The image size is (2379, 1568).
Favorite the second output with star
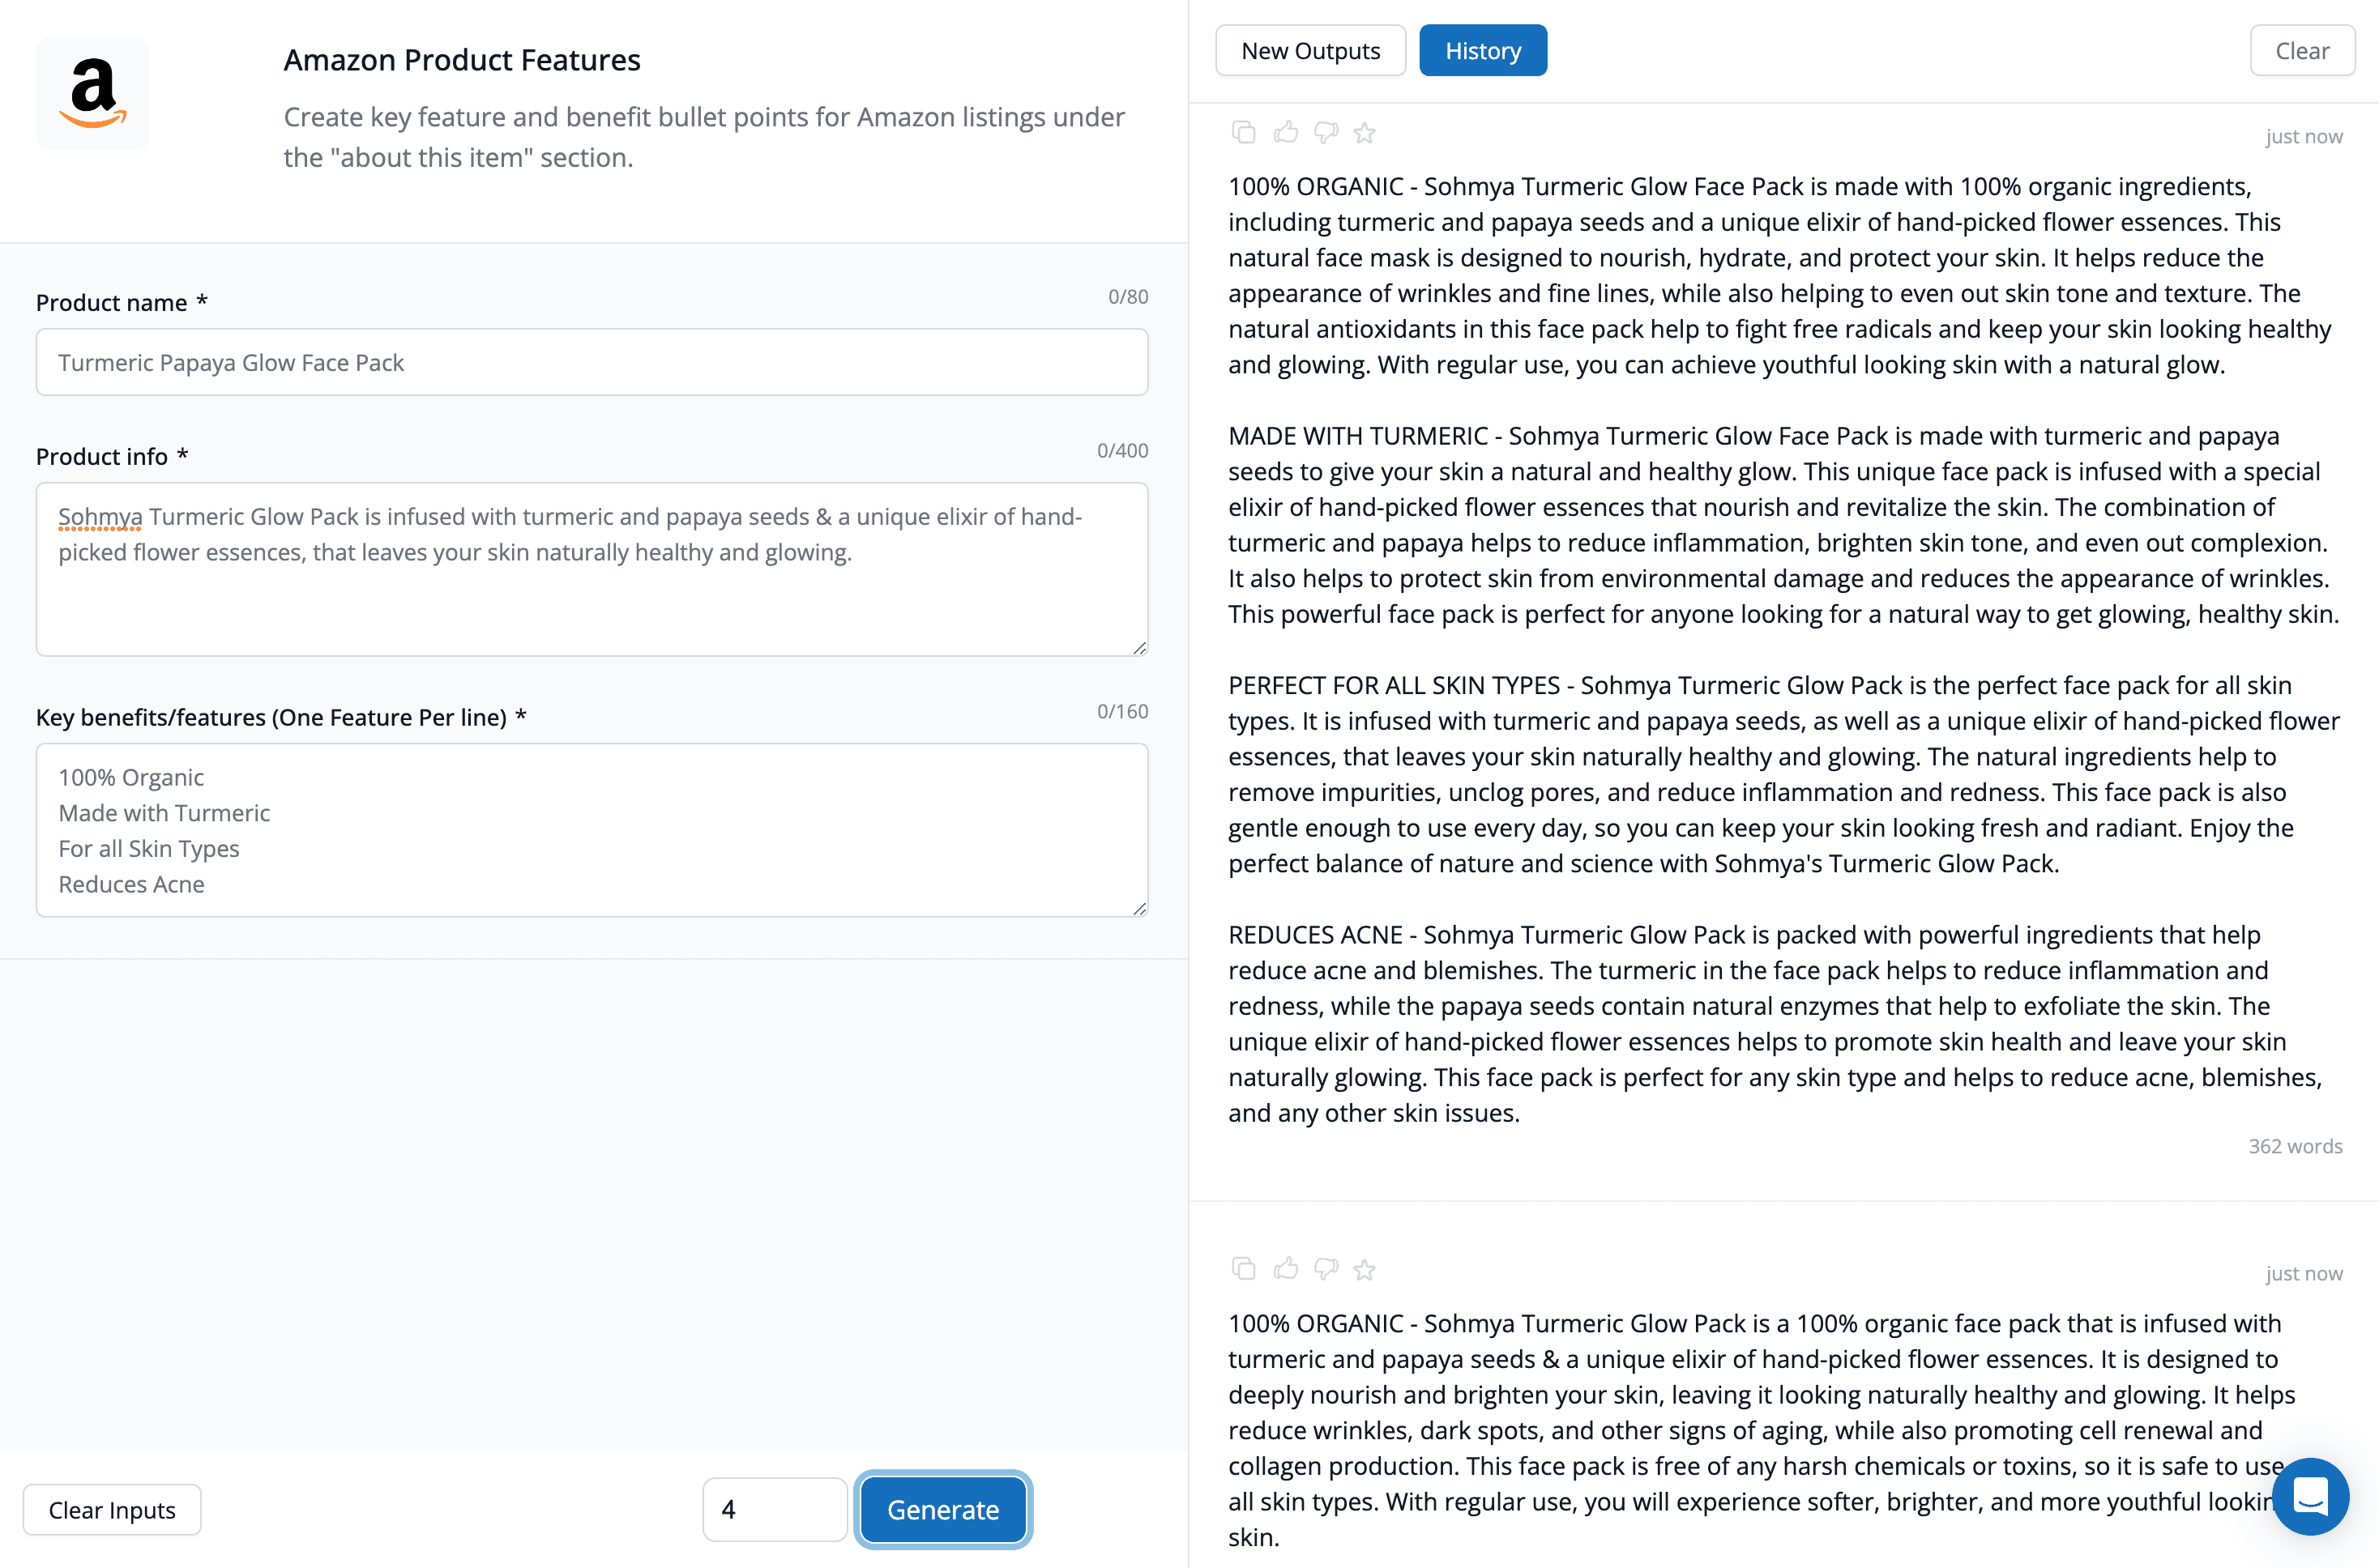click(1365, 1270)
